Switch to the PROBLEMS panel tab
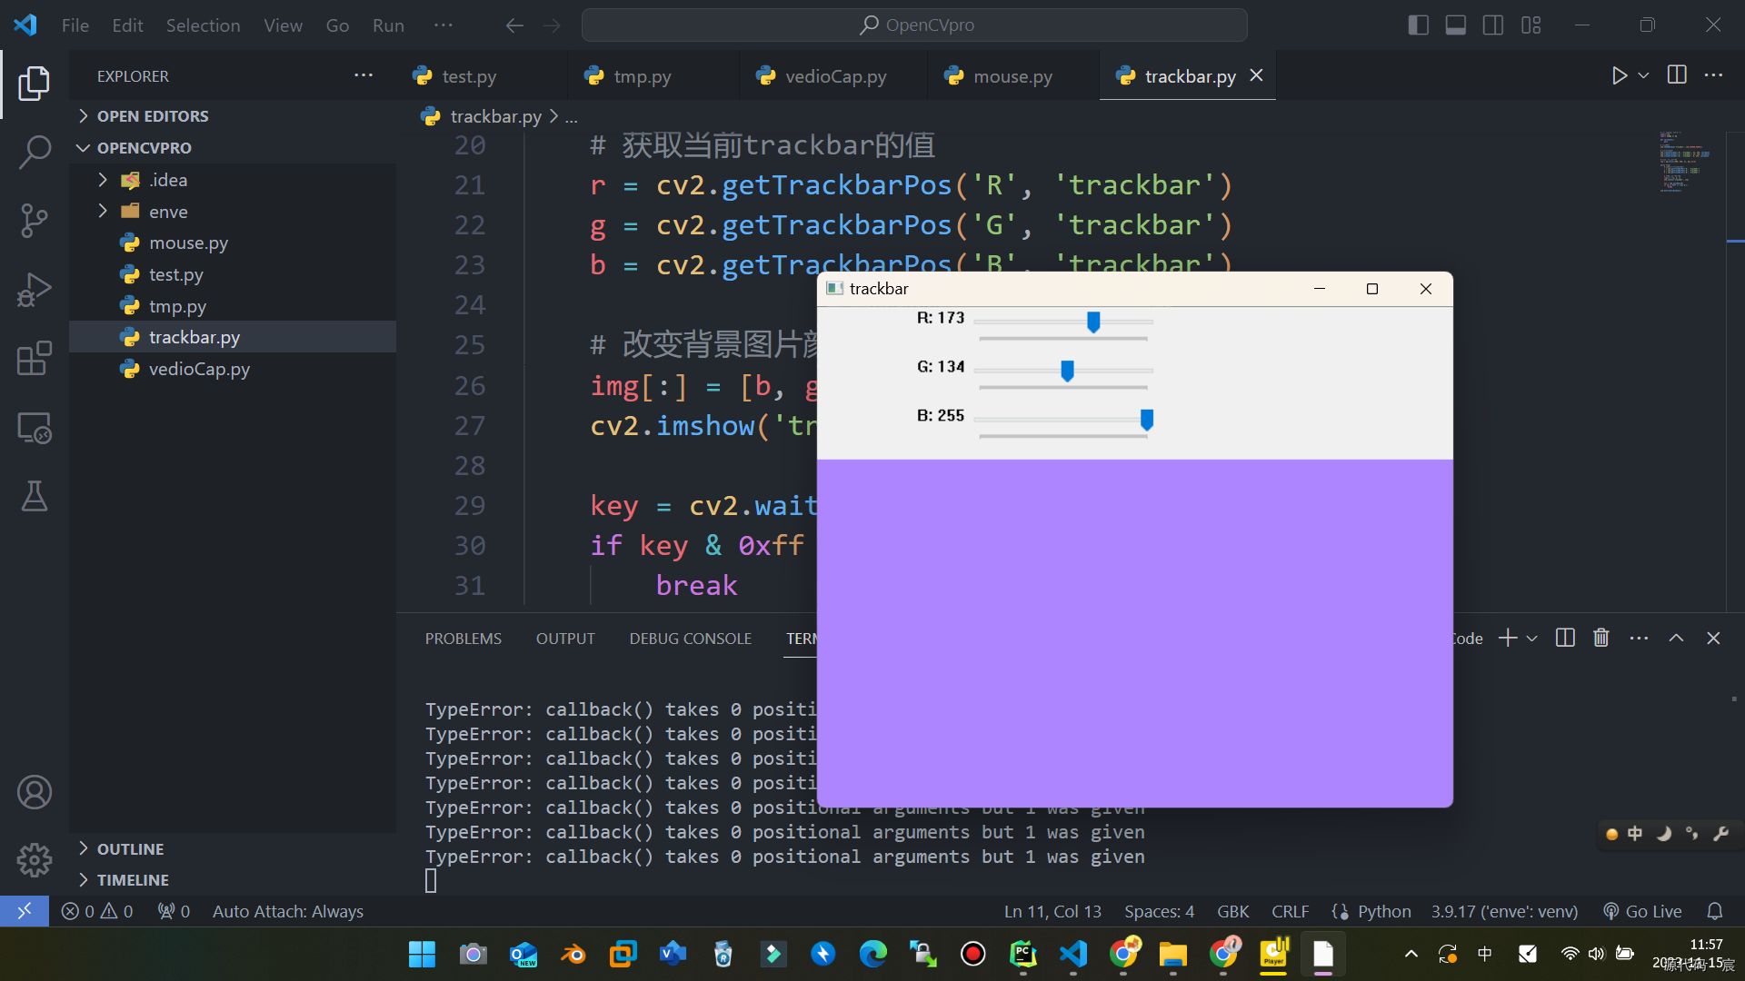 coord(463,639)
